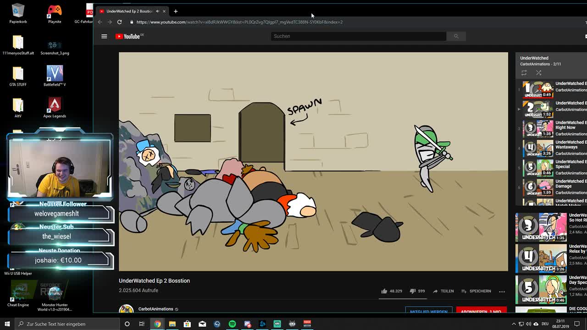Open DEU keyboard language selector

tap(545, 324)
